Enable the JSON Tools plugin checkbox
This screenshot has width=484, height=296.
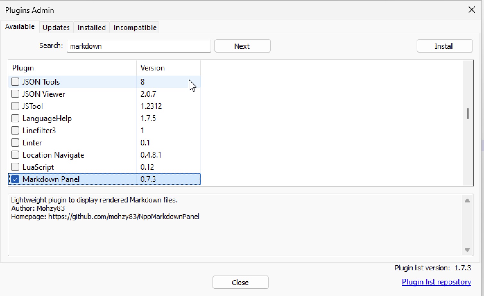[15, 82]
